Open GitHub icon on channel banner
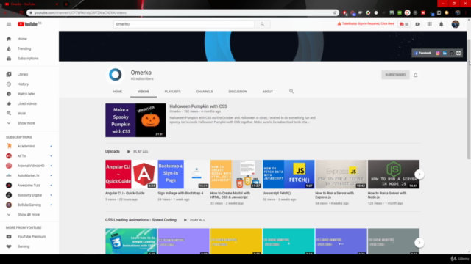 [451, 53]
